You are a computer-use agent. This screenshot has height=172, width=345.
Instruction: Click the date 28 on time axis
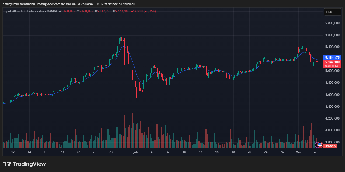pos(111,152)
